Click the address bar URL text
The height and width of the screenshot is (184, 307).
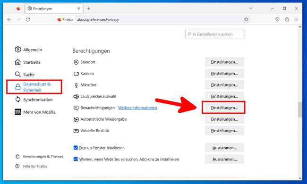coord(98,19)
